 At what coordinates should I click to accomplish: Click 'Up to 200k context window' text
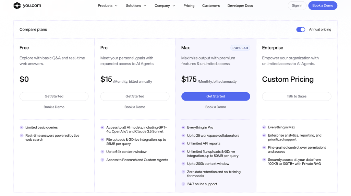208,164
